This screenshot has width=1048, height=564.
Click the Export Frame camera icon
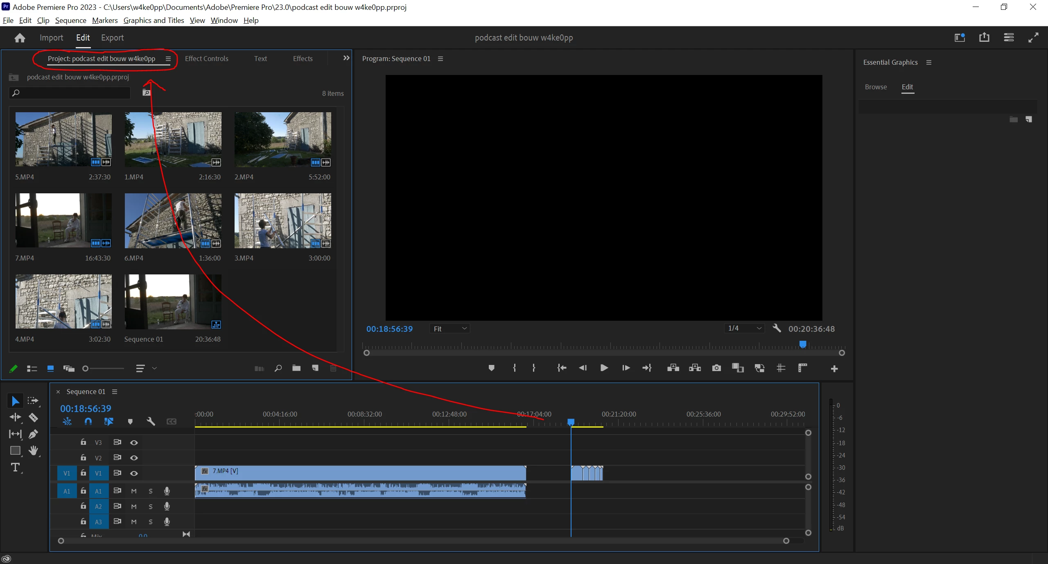point(716,368)
